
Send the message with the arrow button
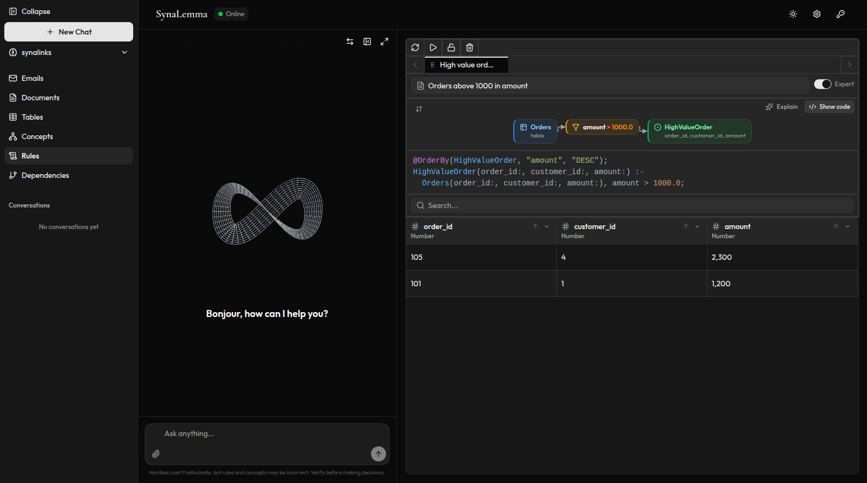point(379,454)
